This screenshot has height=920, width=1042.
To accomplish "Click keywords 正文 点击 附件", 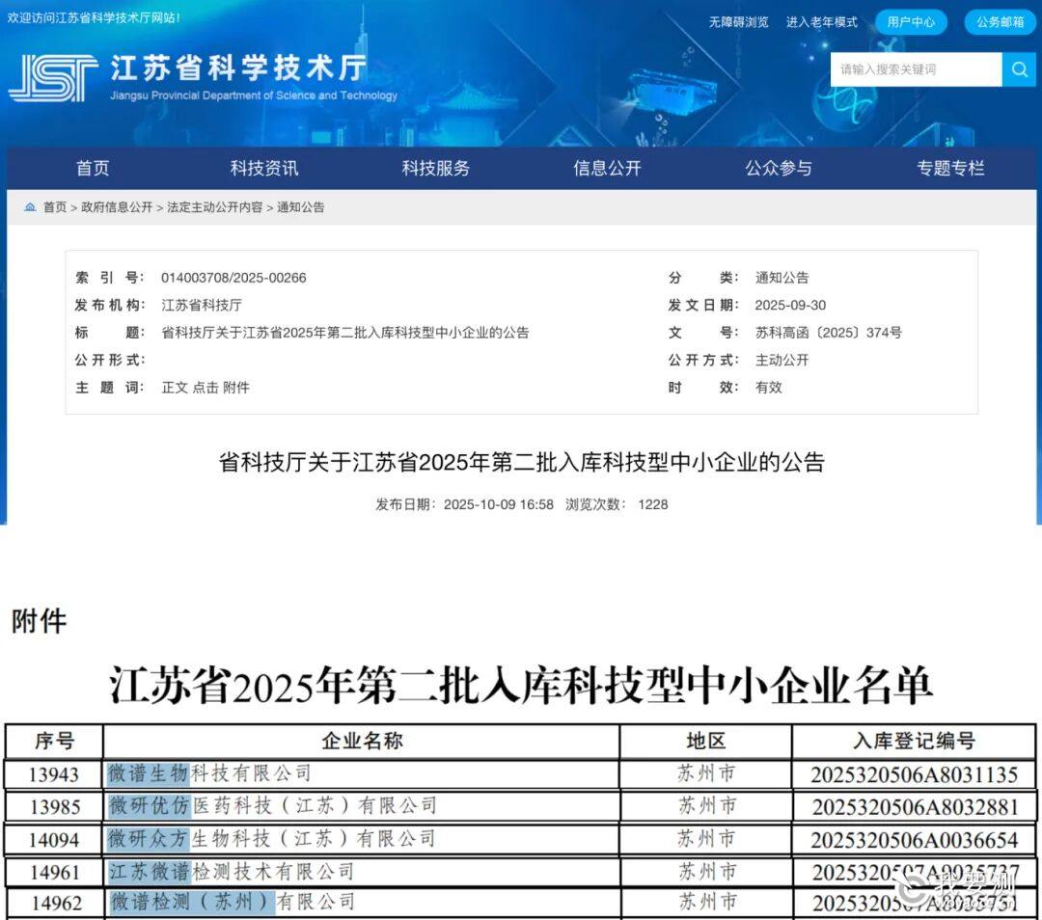I will [x=206, y=388].
